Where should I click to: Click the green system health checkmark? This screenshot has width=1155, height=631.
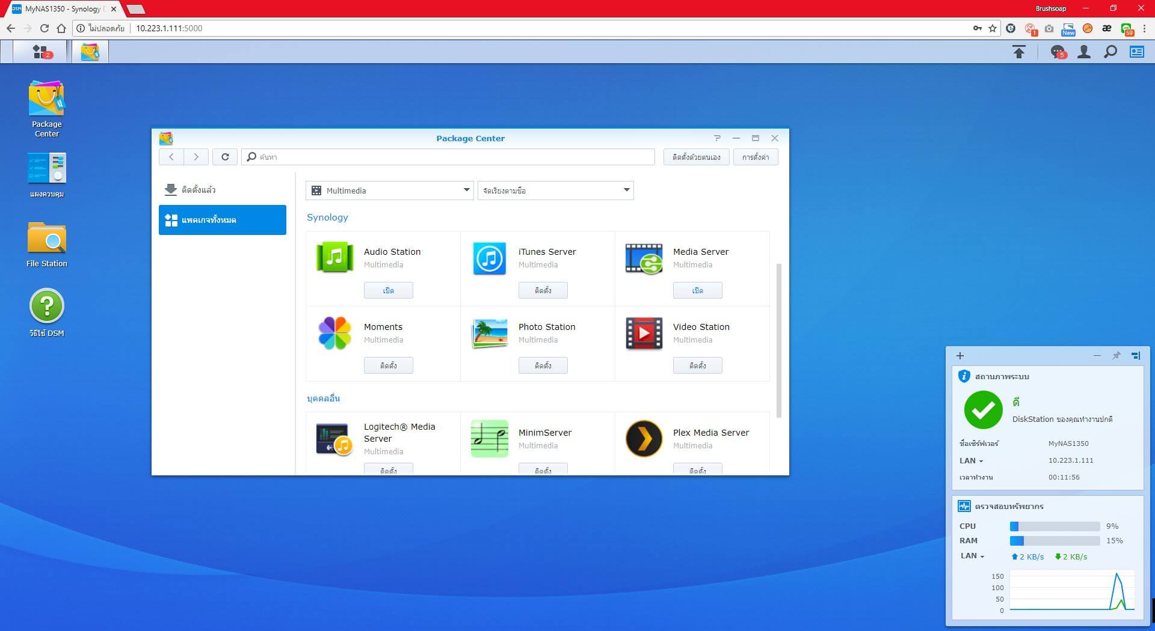pyautogui.click(x=983, y=410)
